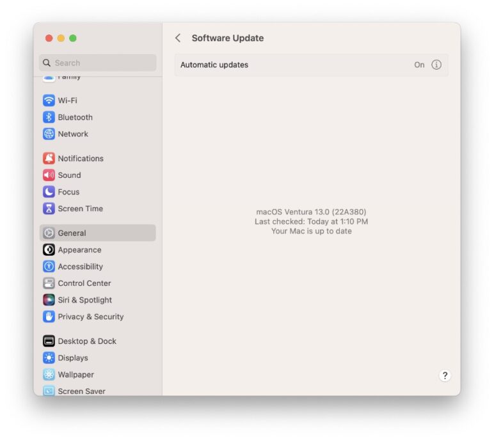Click the 'macOS Ventura 13.0 (22A380)' text
Viewport: 494px width, 440px height.
pyautogui.click(x=311, y=212)
